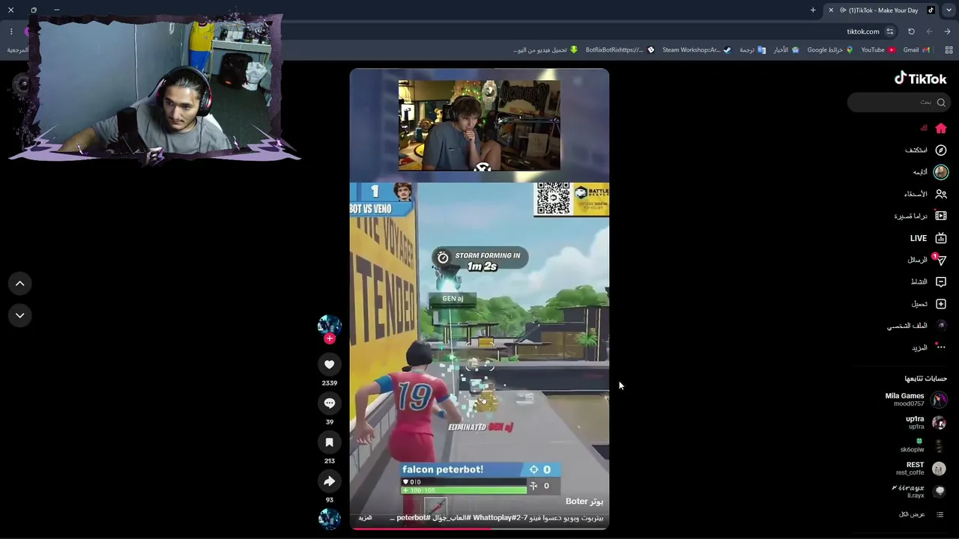Share the video with the arrow icon
The image size is (959, 539).
pos(329,481)
